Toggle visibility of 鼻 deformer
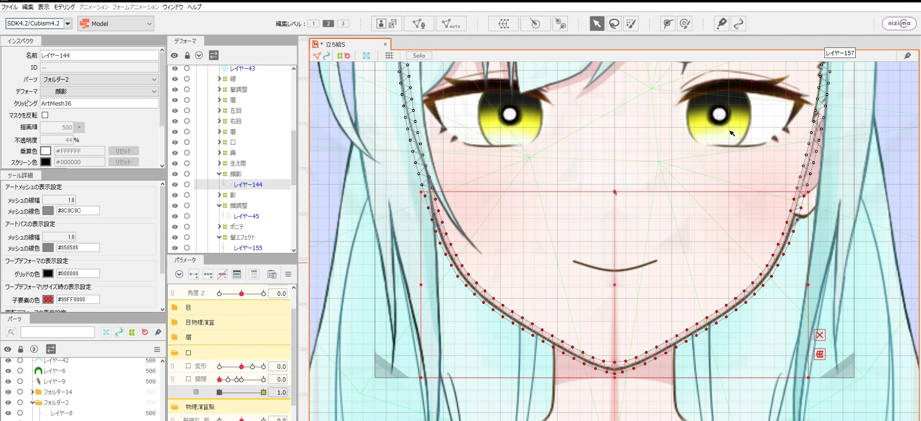Viewport: 921px width, 421px height. coord(175,153)
